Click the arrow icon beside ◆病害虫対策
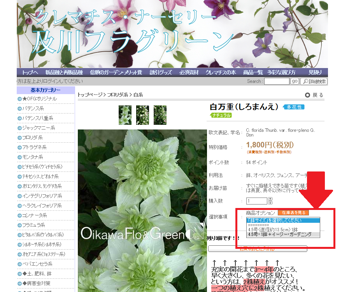Screen dimensions: 363x292 pos(20,283)
